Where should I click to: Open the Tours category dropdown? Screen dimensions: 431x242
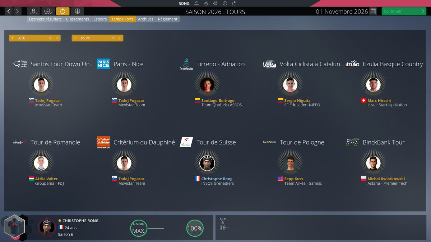[x=97, y=38]
